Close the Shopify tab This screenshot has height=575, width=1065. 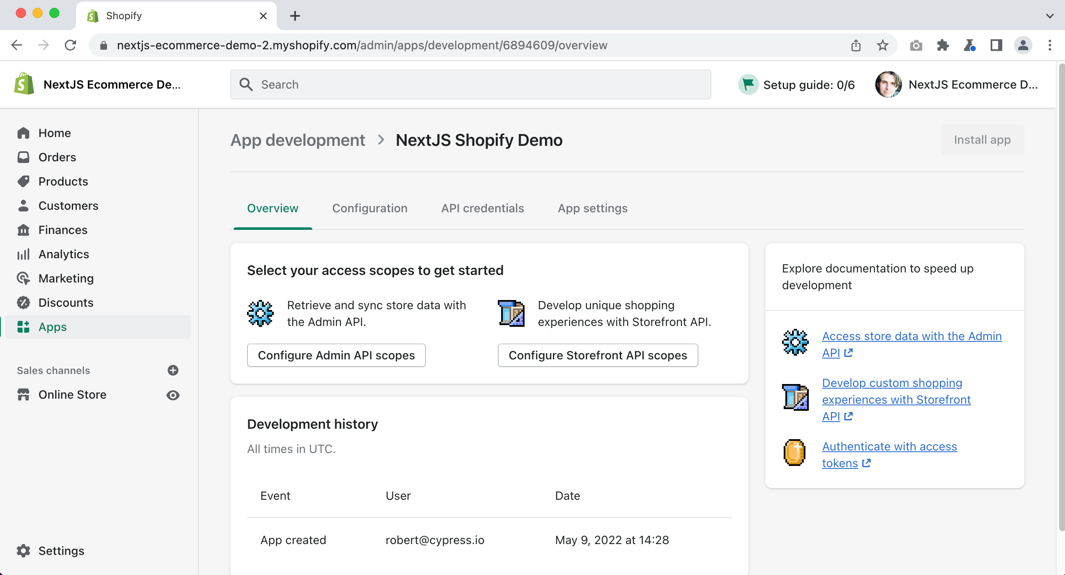tap(263, 16)
